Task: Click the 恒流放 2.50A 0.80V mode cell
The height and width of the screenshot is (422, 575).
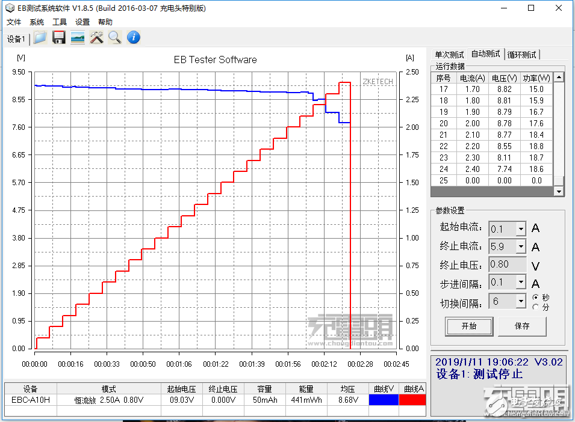Action: (109, 400)
